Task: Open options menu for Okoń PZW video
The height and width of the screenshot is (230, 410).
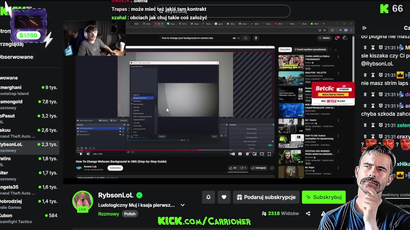Action: point(339,73)
